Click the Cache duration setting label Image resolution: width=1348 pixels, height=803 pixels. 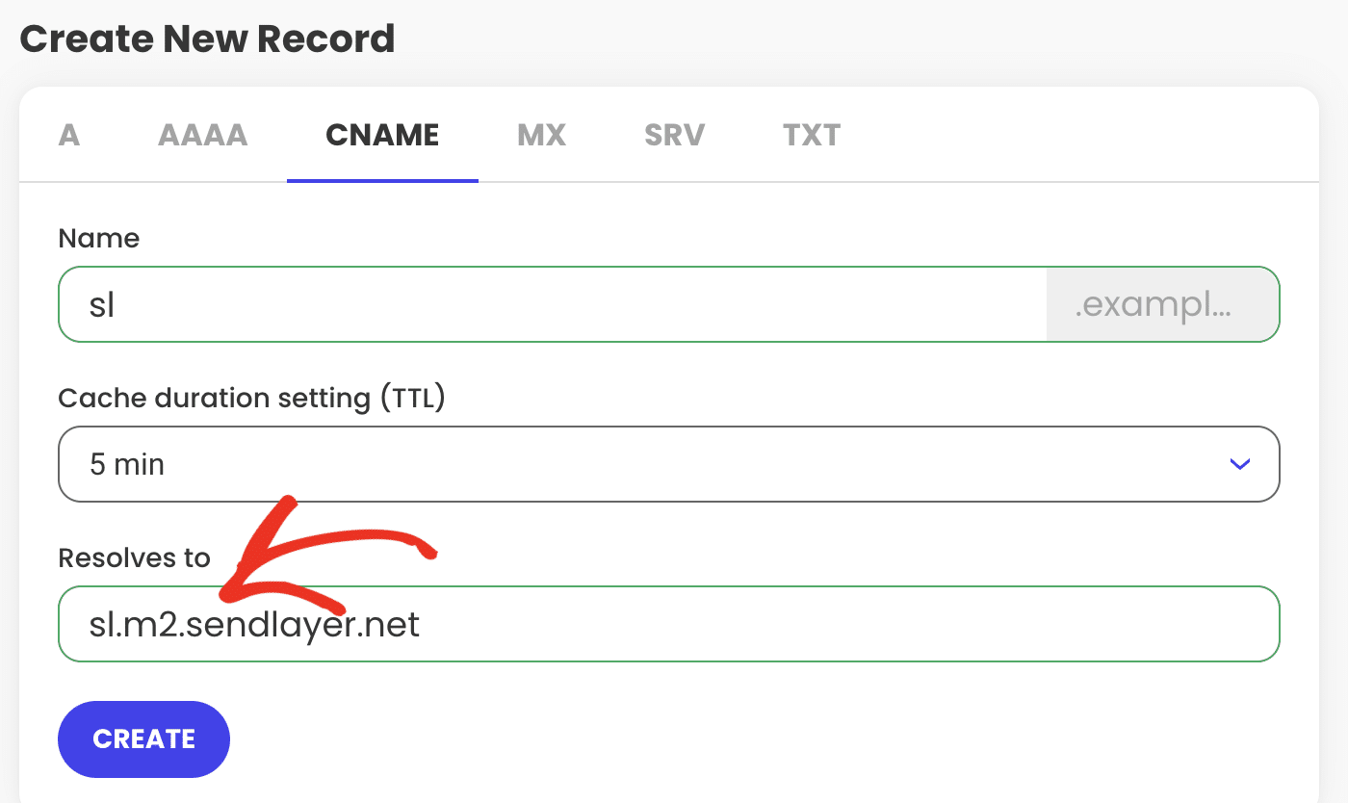[252, 397]
